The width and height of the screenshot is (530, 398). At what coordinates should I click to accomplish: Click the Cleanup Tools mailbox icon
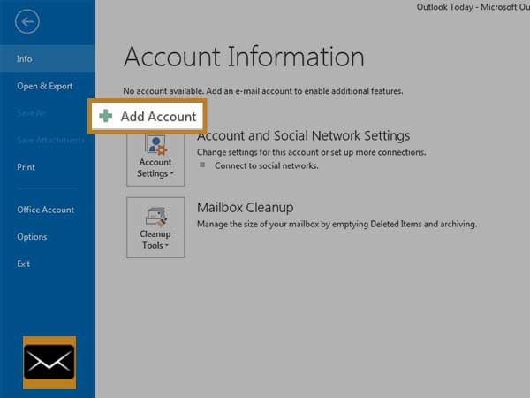pos(156,217)
